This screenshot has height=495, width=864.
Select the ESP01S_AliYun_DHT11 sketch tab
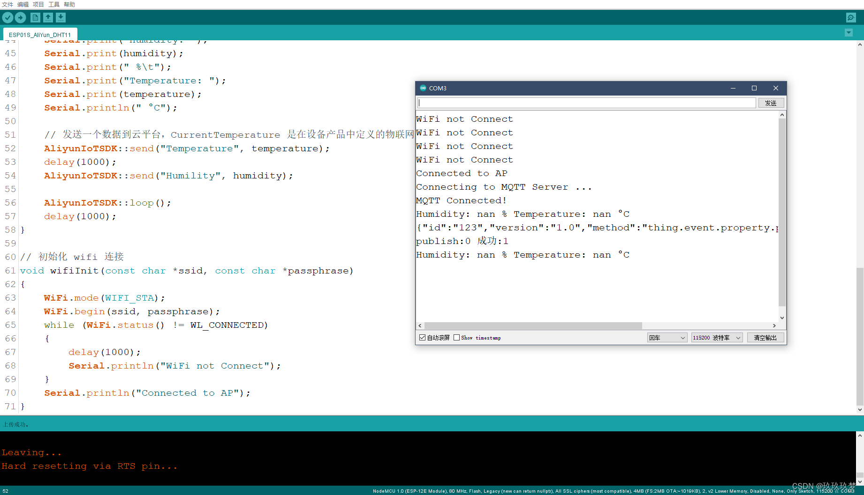40,35
